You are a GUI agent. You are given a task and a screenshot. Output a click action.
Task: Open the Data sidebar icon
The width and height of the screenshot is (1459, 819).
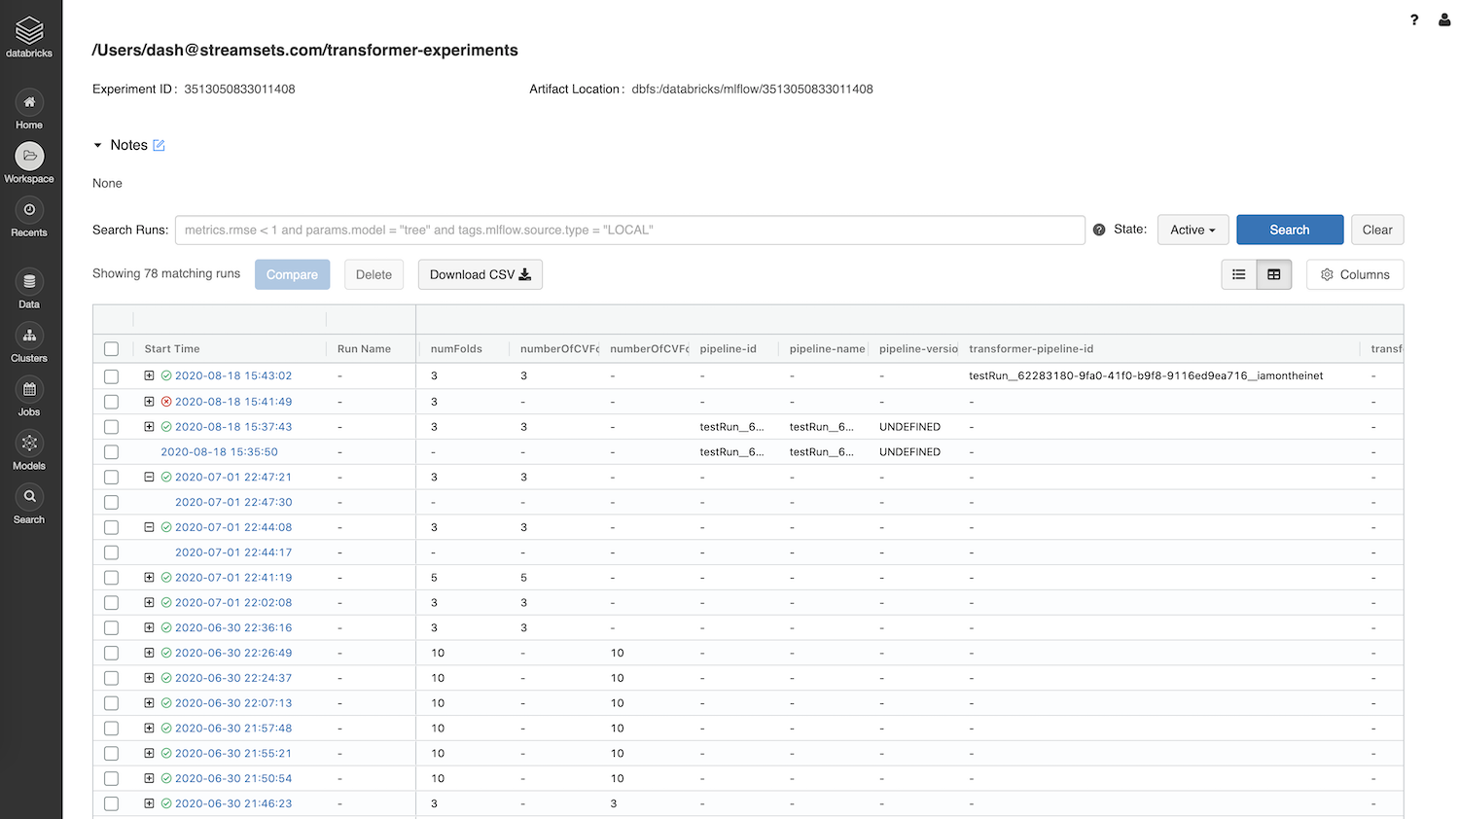29,282
